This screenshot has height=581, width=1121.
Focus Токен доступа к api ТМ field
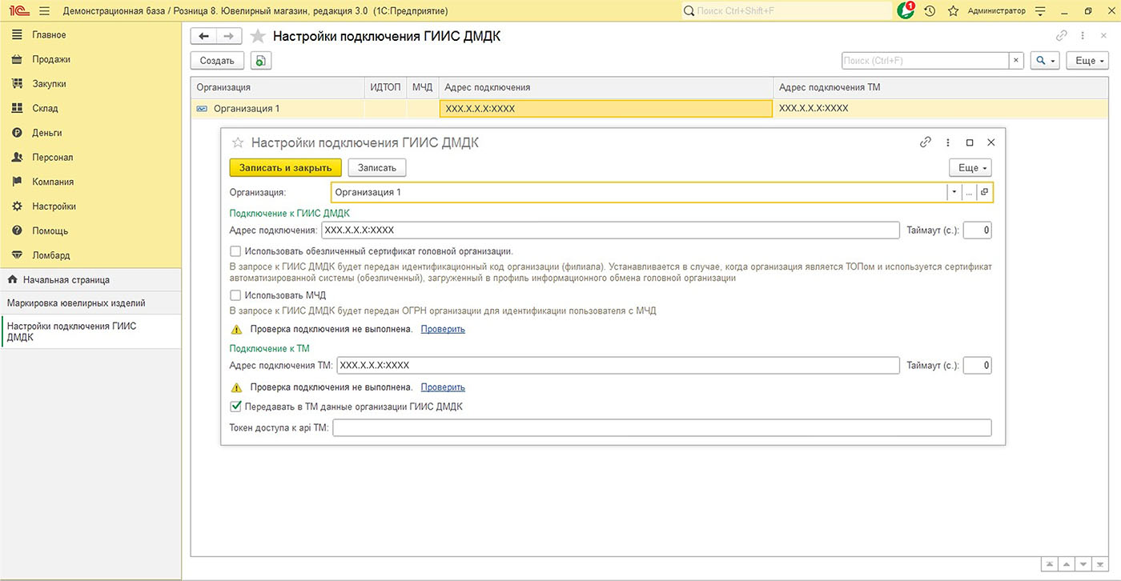click(x=662, y=428)
